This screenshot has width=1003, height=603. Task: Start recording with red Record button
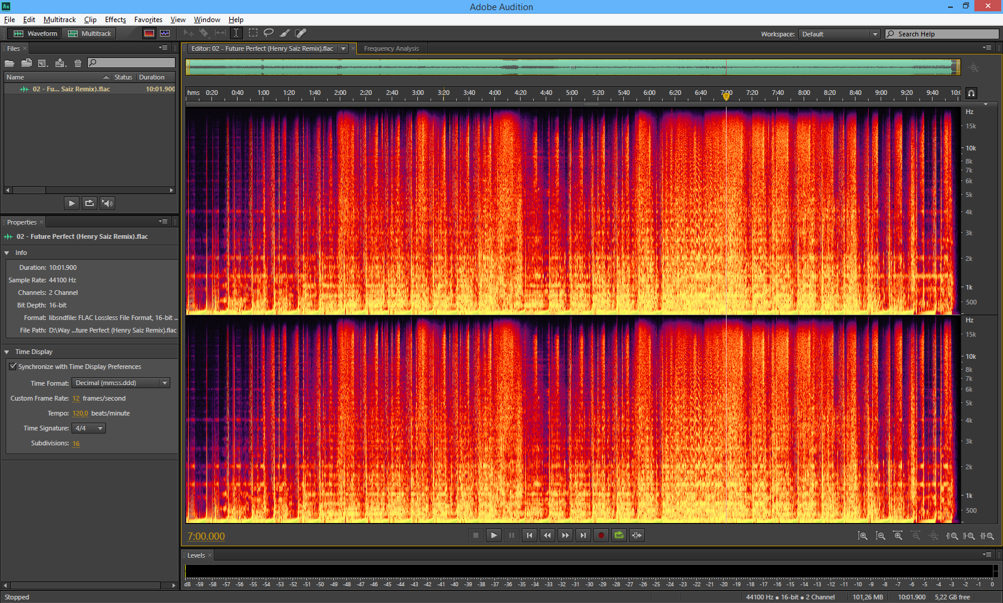click(x=601, y=536)
